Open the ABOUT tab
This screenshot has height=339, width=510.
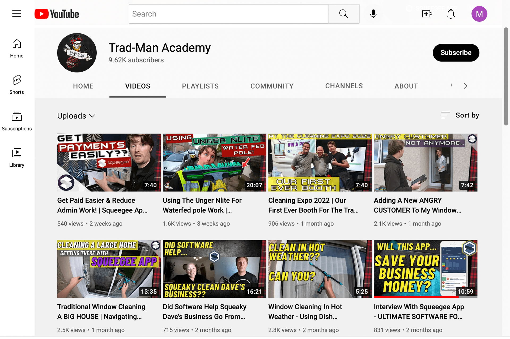(406, 86)
